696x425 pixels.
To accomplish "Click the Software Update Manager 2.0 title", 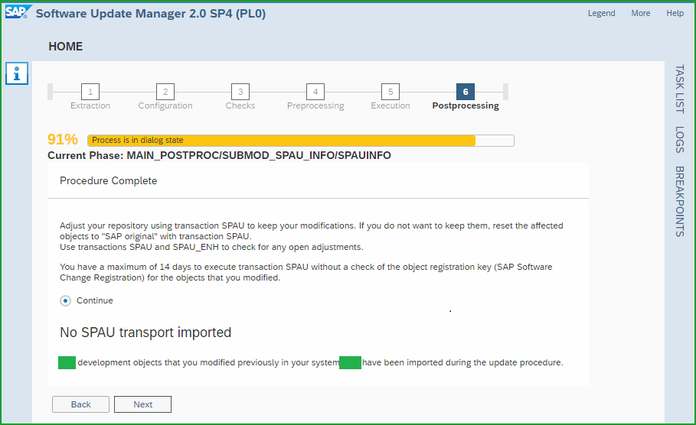I will [151, 14].
